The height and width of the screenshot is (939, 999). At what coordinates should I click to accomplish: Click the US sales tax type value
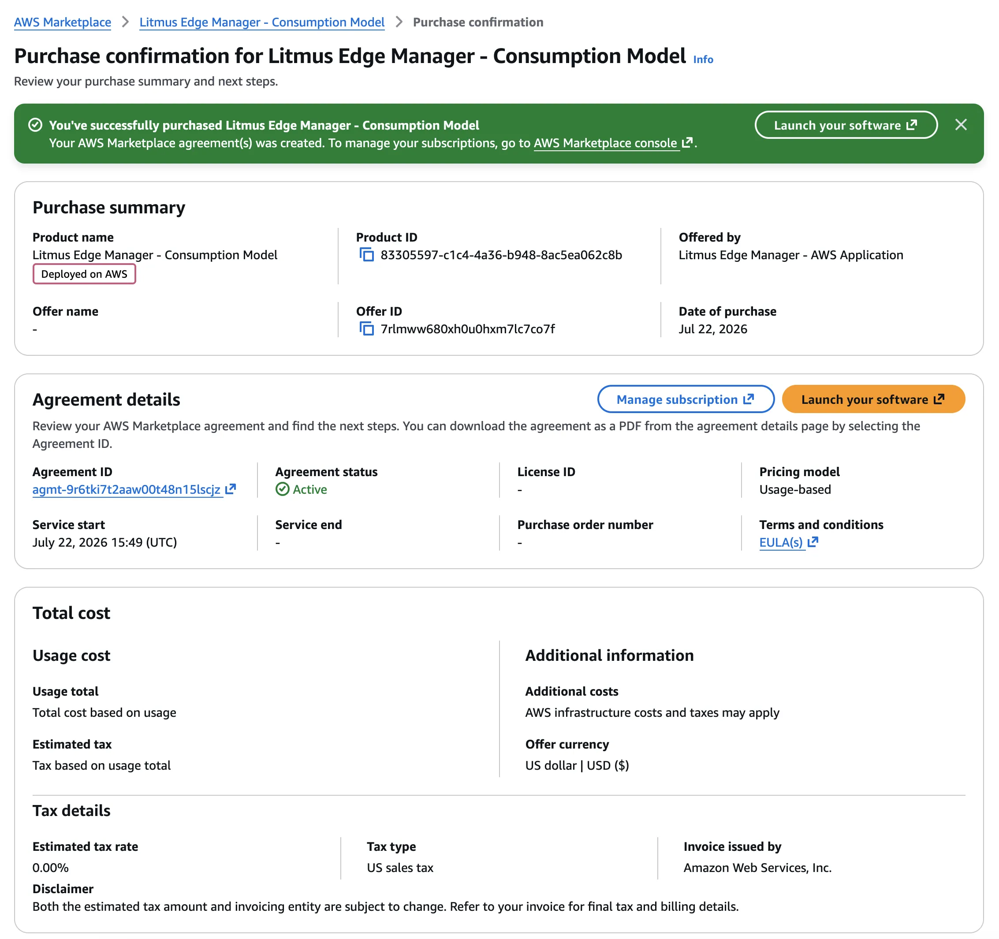tap(399, 867)
